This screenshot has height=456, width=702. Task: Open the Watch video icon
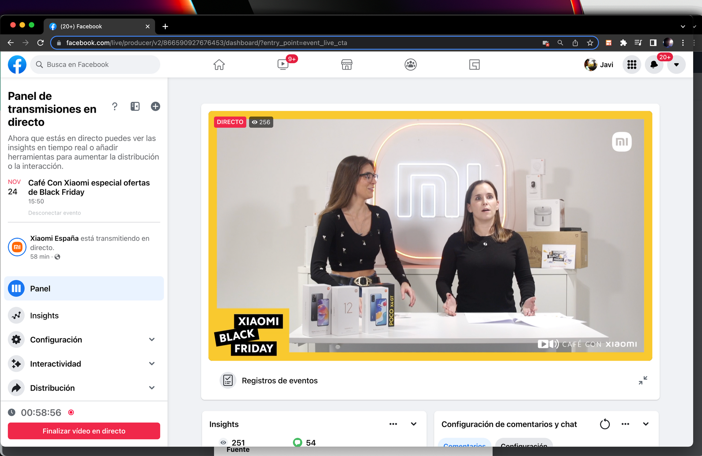(x=283, y=65)
